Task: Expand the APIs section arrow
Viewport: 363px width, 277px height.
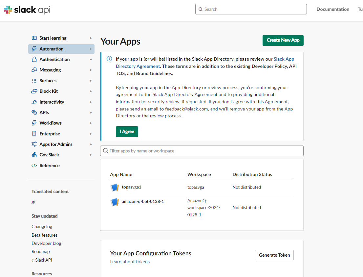Action: (x=91, y=113)
